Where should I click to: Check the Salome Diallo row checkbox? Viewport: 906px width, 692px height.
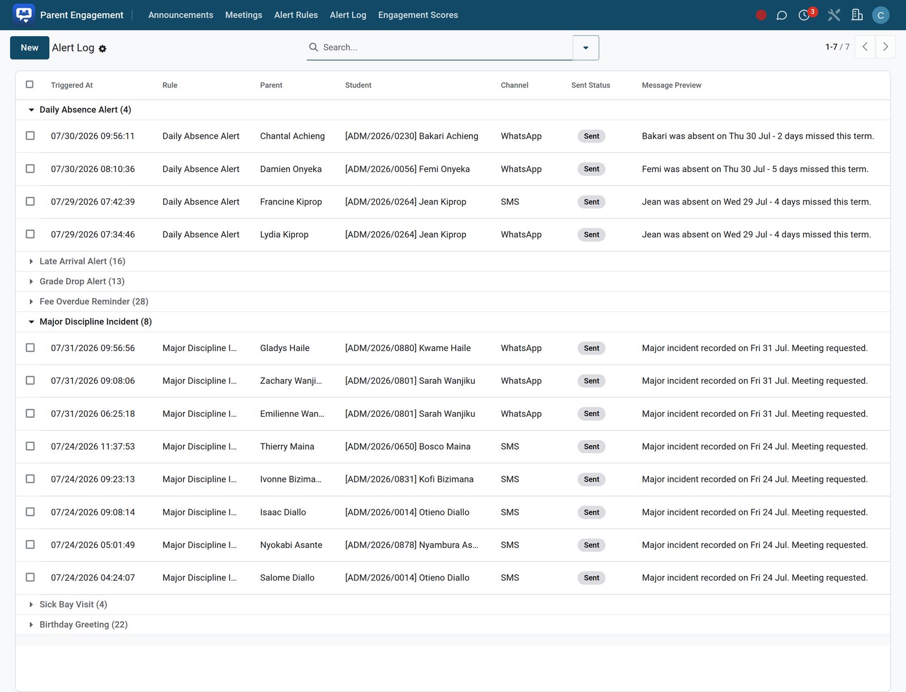pos(30,578)
